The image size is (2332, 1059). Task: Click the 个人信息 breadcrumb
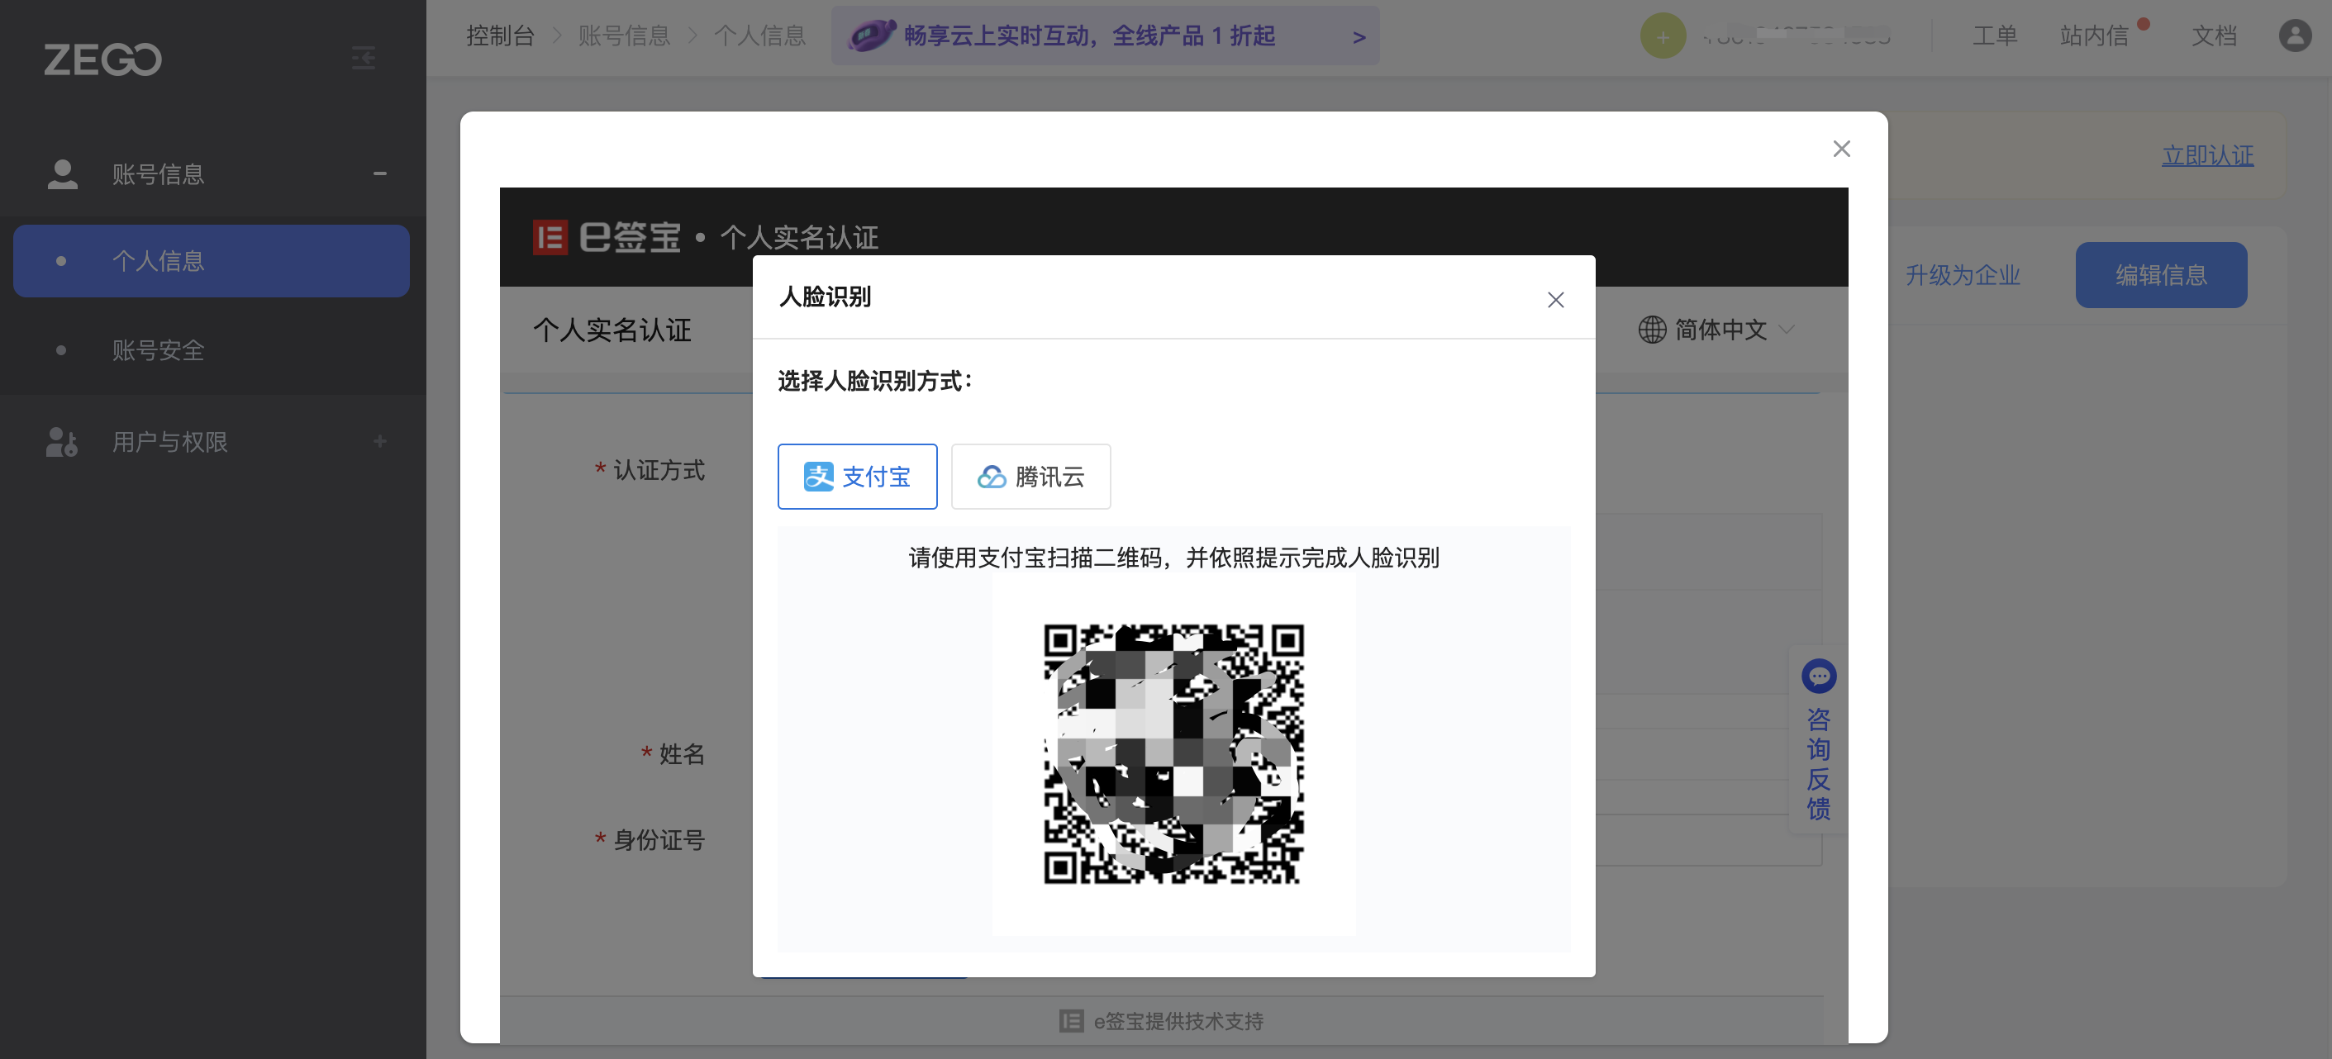[x=759, y=36]
